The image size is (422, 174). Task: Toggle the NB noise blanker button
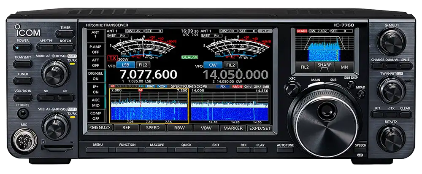point(46,98)
